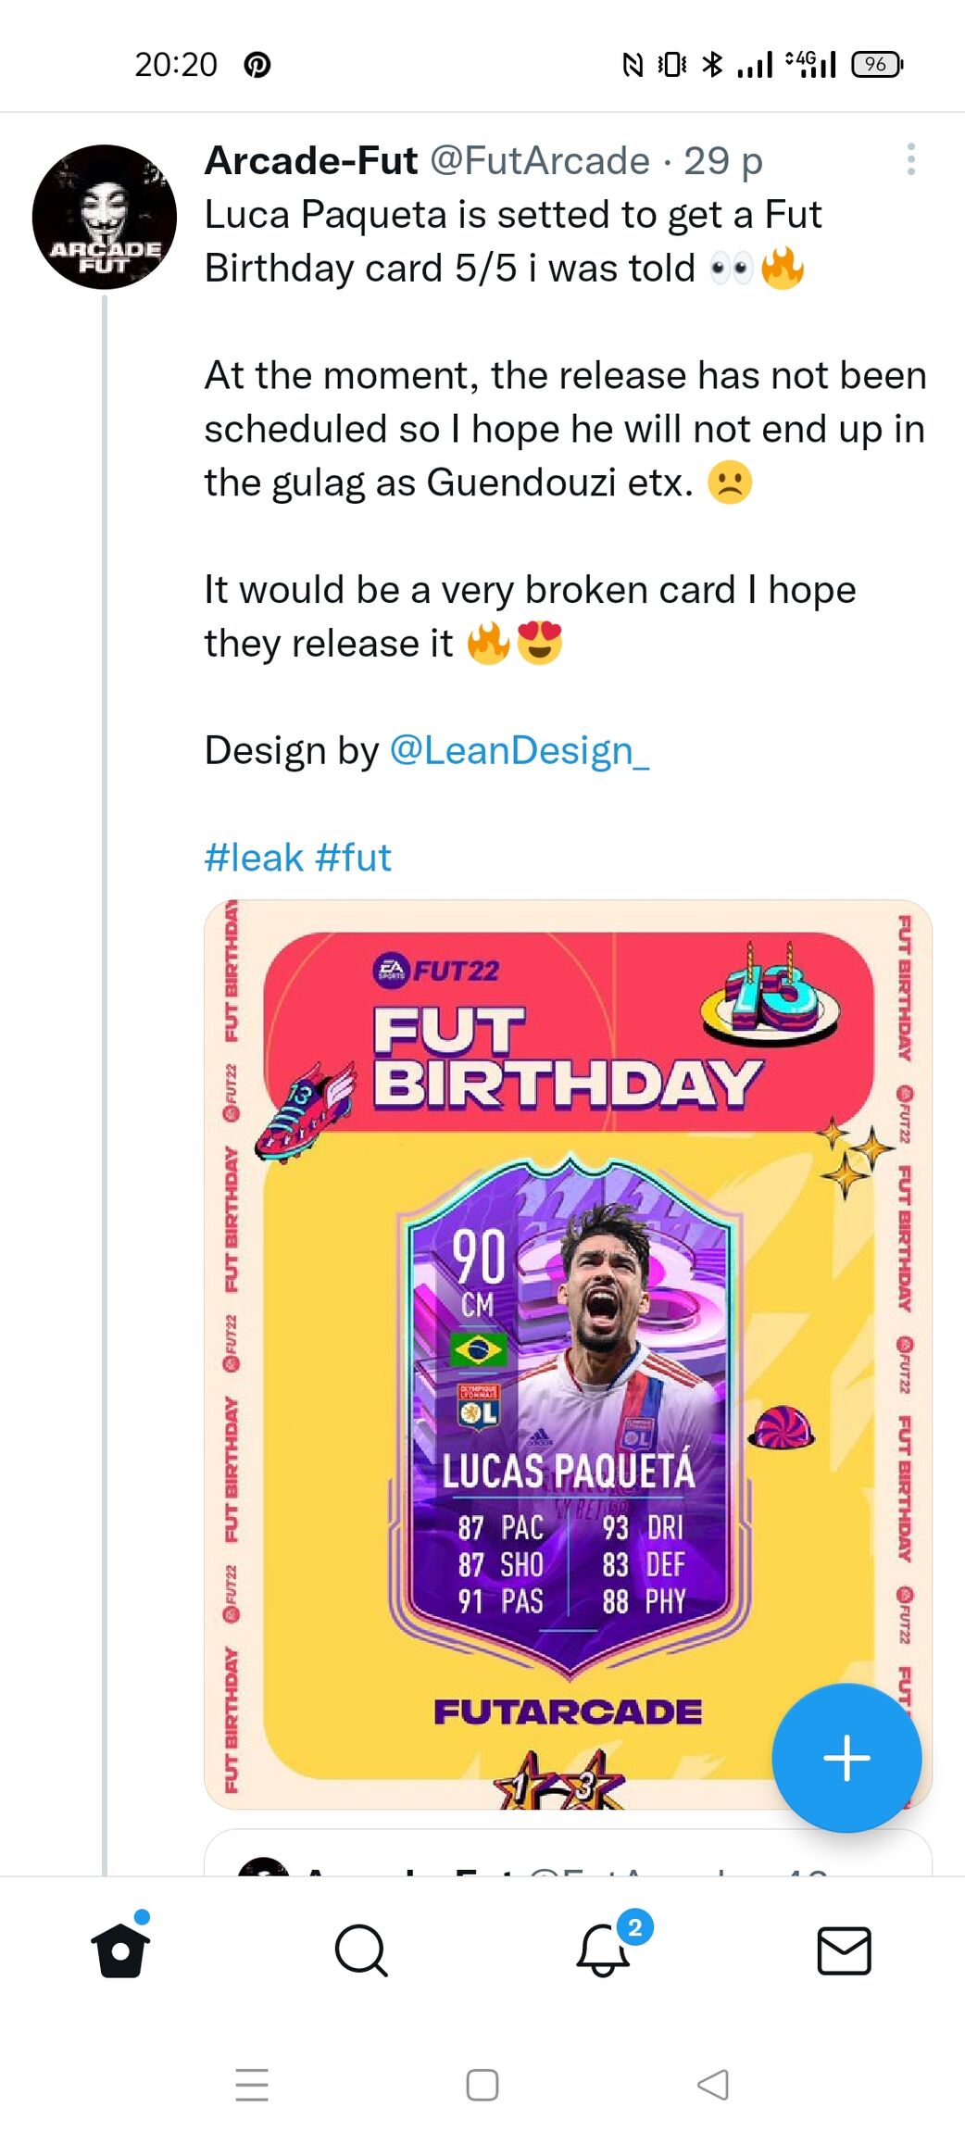Tap the @FutArcade handle
The width and height of the screenshot is (965, 2144).
(x=540, y=161)
